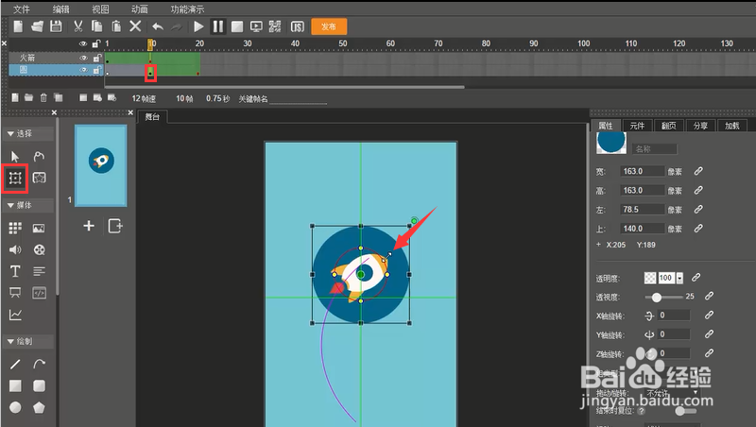Adjust the 透视度 perspective slider
This screenshot has height=427, width=756.
tap(657, 298)
